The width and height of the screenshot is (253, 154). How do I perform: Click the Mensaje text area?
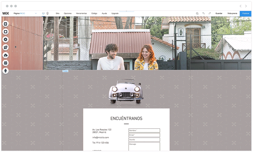(x=144, y=147)
